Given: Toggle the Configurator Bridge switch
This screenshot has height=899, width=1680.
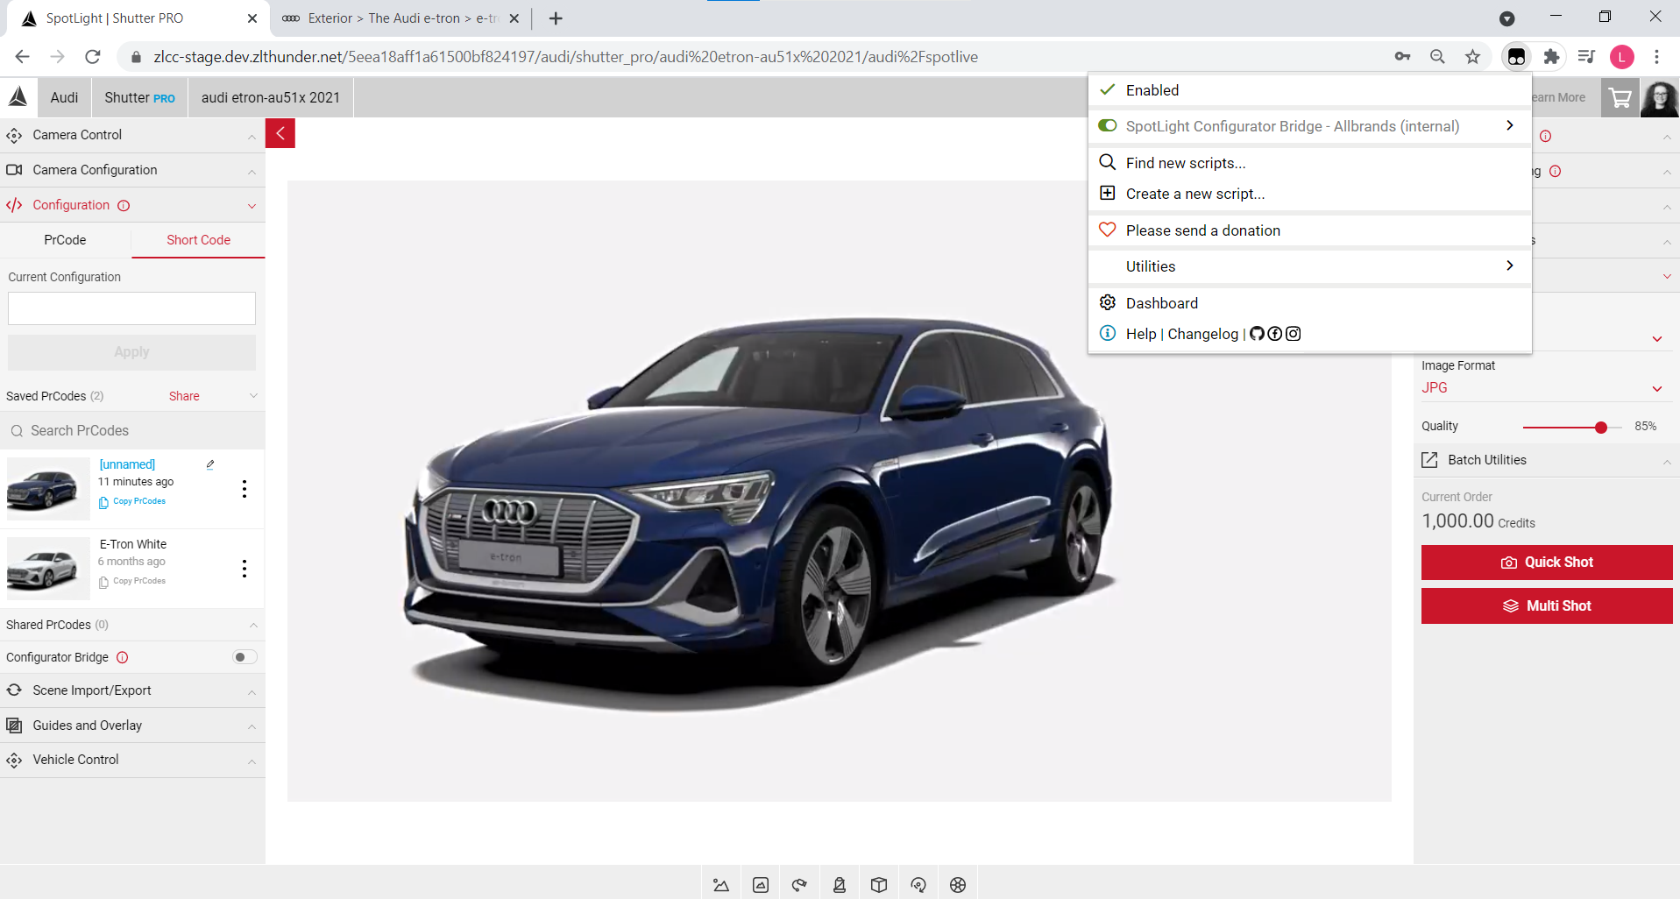Looking at the screenshot, I should (245, 657).
